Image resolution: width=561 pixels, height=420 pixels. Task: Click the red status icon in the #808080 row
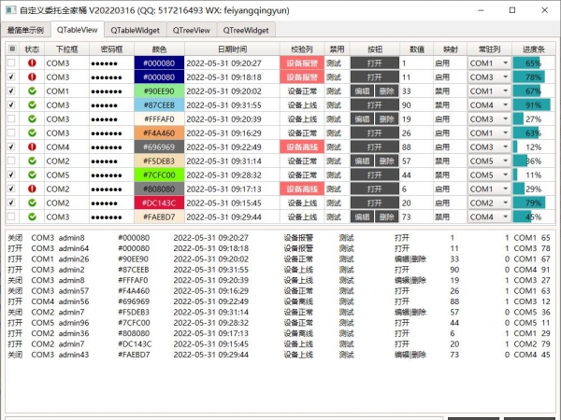click(32, 189)
